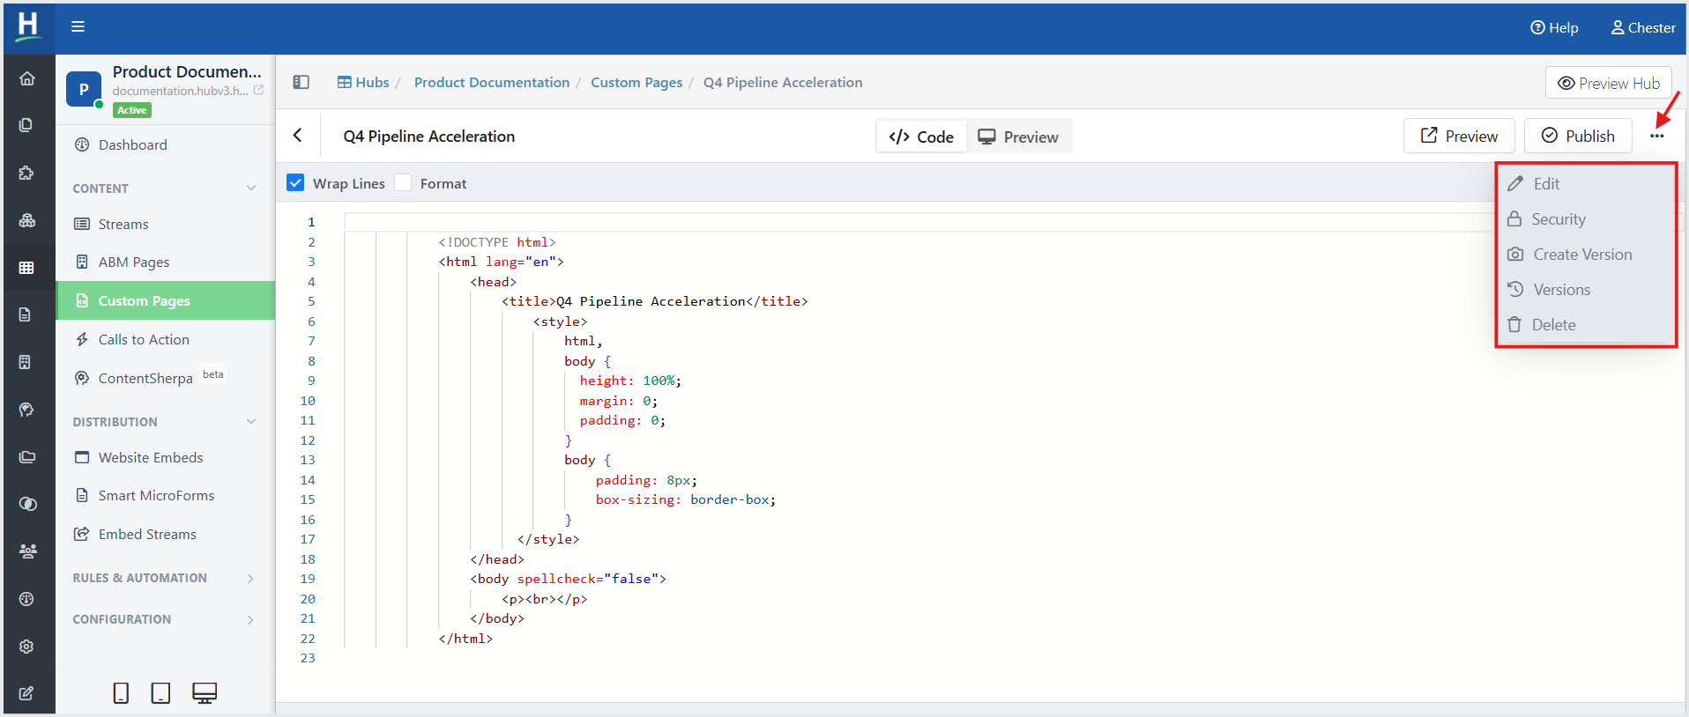Click the puzzle piece icon in left rail
Image resolution: width=1689 pixels, height=717 pixels.
click(x=26, y=173)
